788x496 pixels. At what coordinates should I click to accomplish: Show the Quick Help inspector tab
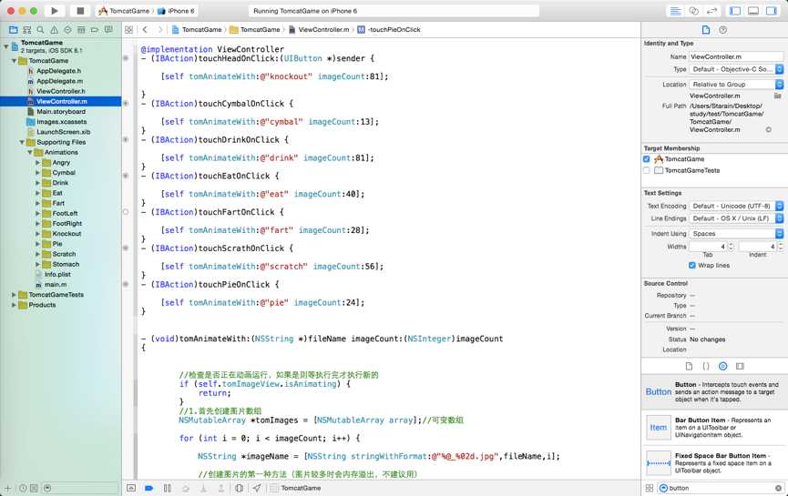pyautogui.click(x=723, y=30)
